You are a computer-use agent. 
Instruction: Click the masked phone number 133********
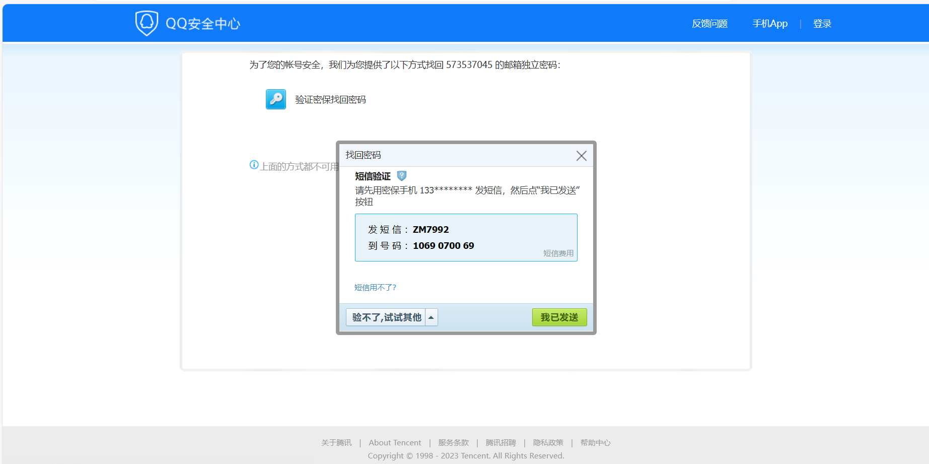[x=446, y=190]
